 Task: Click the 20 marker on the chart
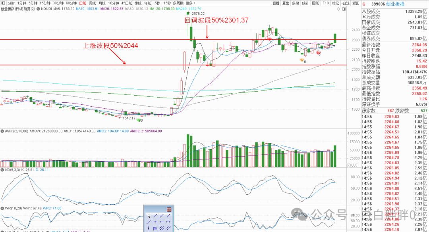click(271, 40)
